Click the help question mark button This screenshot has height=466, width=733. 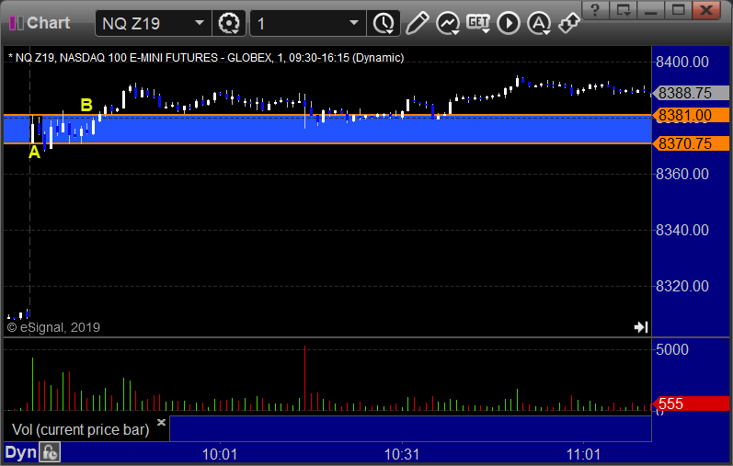(595, 10)
